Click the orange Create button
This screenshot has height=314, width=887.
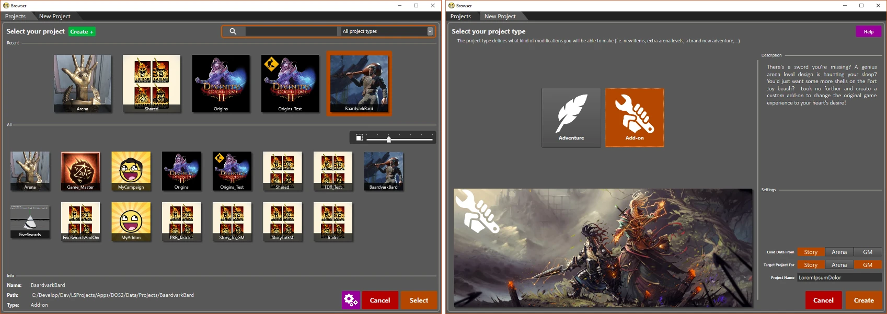pos(863,300)
